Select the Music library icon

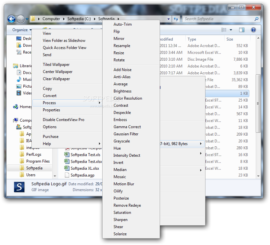19,80
